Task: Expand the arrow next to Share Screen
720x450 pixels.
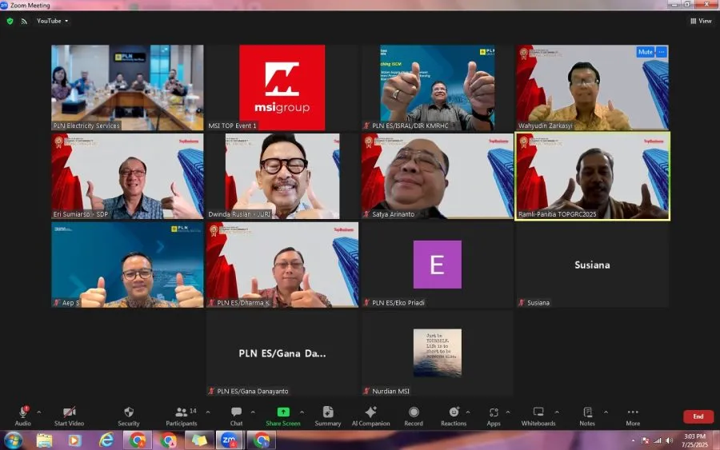Action: pyautogui.click(x=302, y=412)
